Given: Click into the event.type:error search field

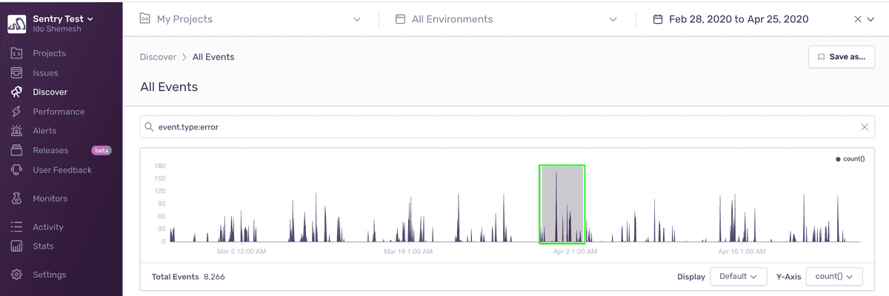Looking at the screenshot, I should coord(507,127).
